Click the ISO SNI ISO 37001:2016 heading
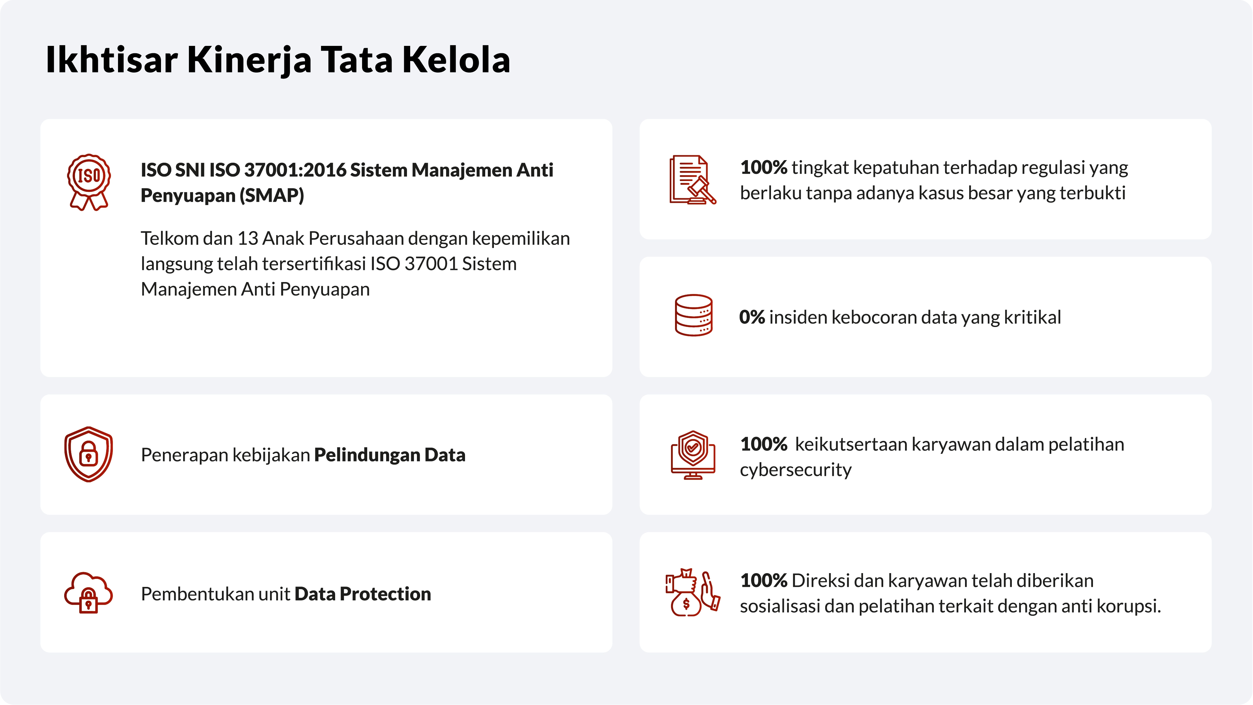The image size is (1253, 705). (346, 170)
